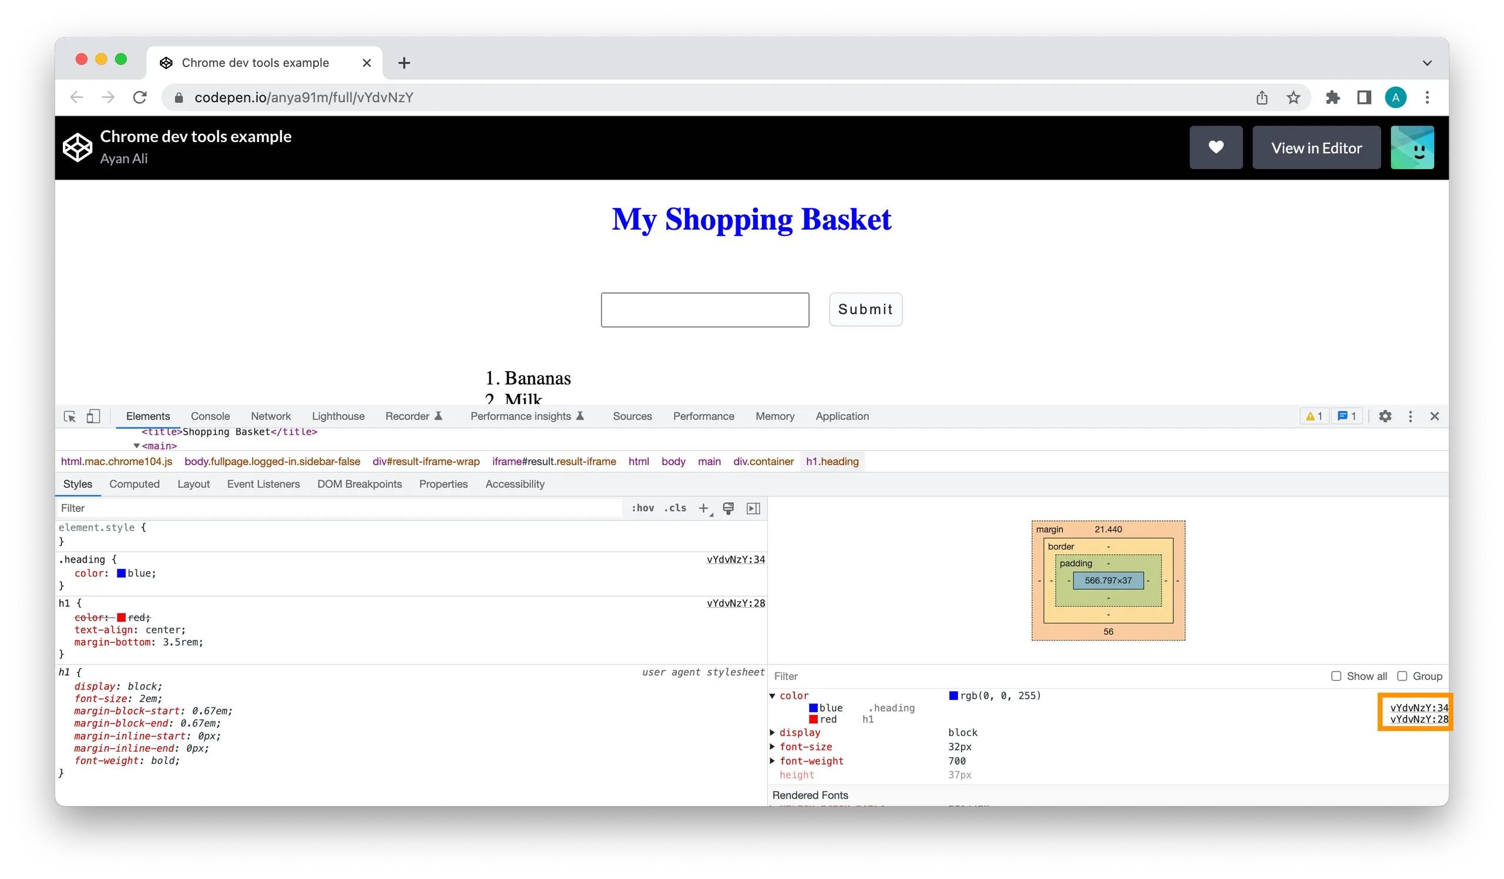The image size is (1504, 879).
Task: Click the text input field on page
Action: 706,309
